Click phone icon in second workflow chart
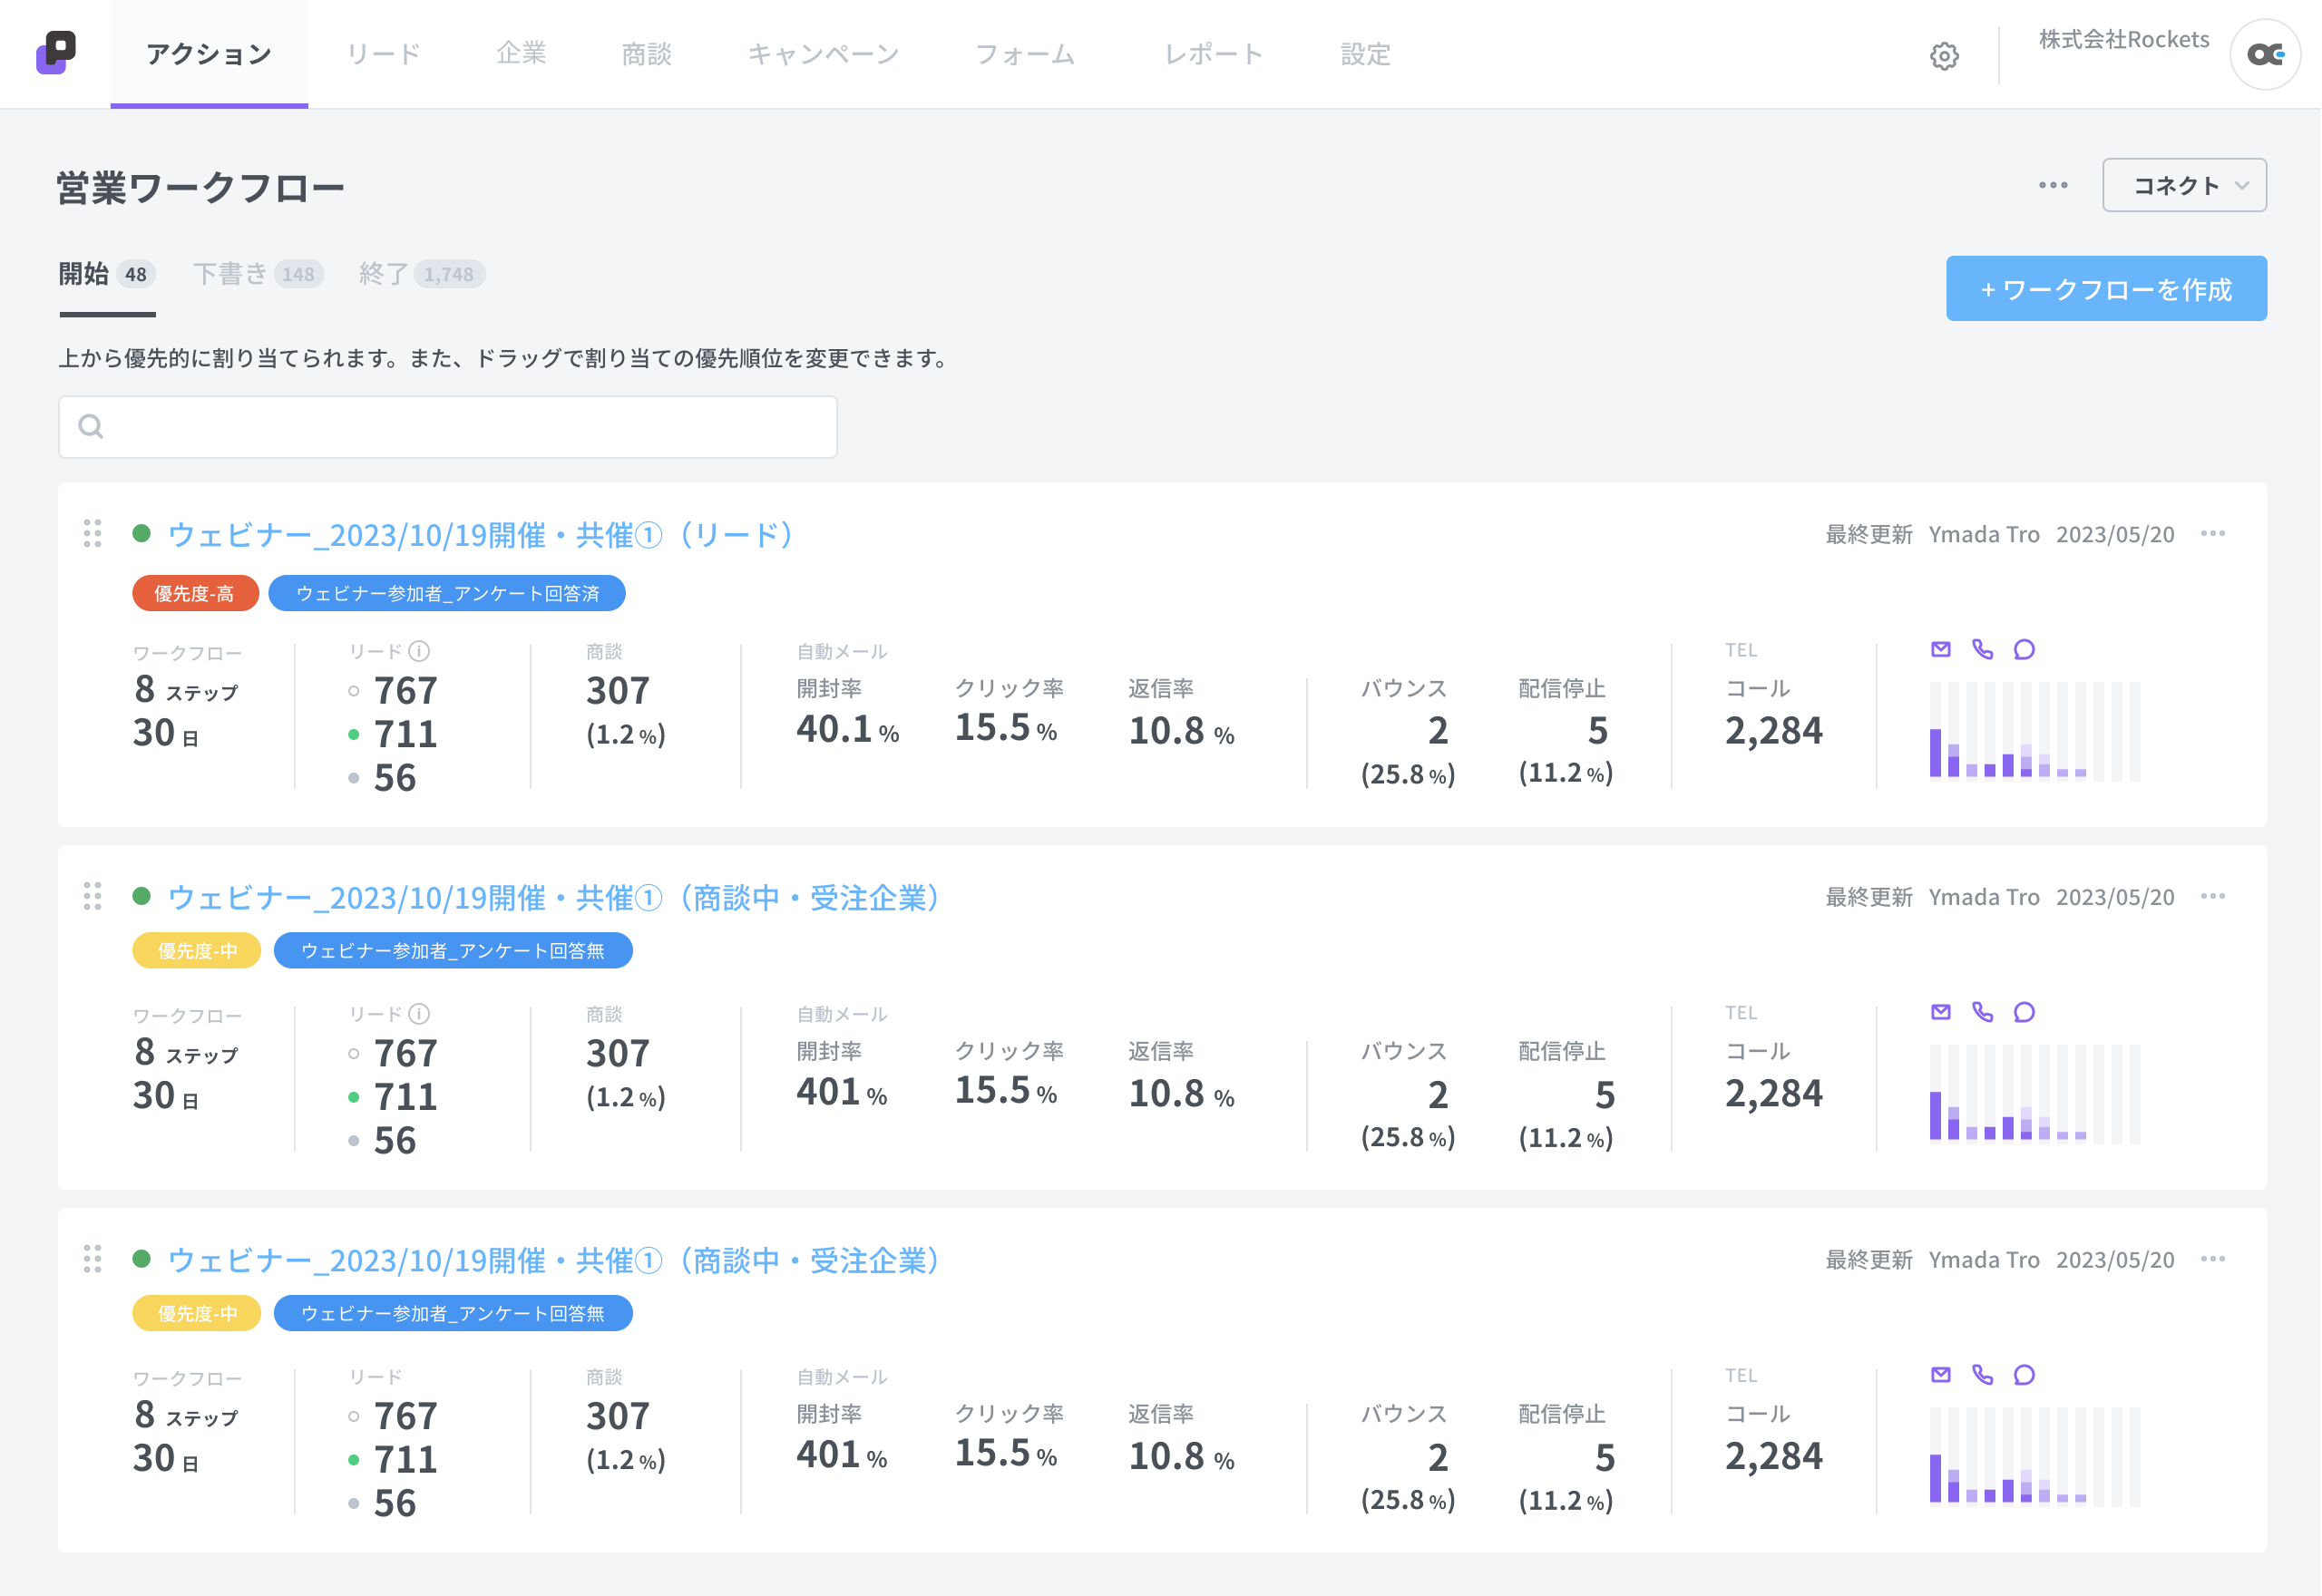 [x=1984, y=1013]
